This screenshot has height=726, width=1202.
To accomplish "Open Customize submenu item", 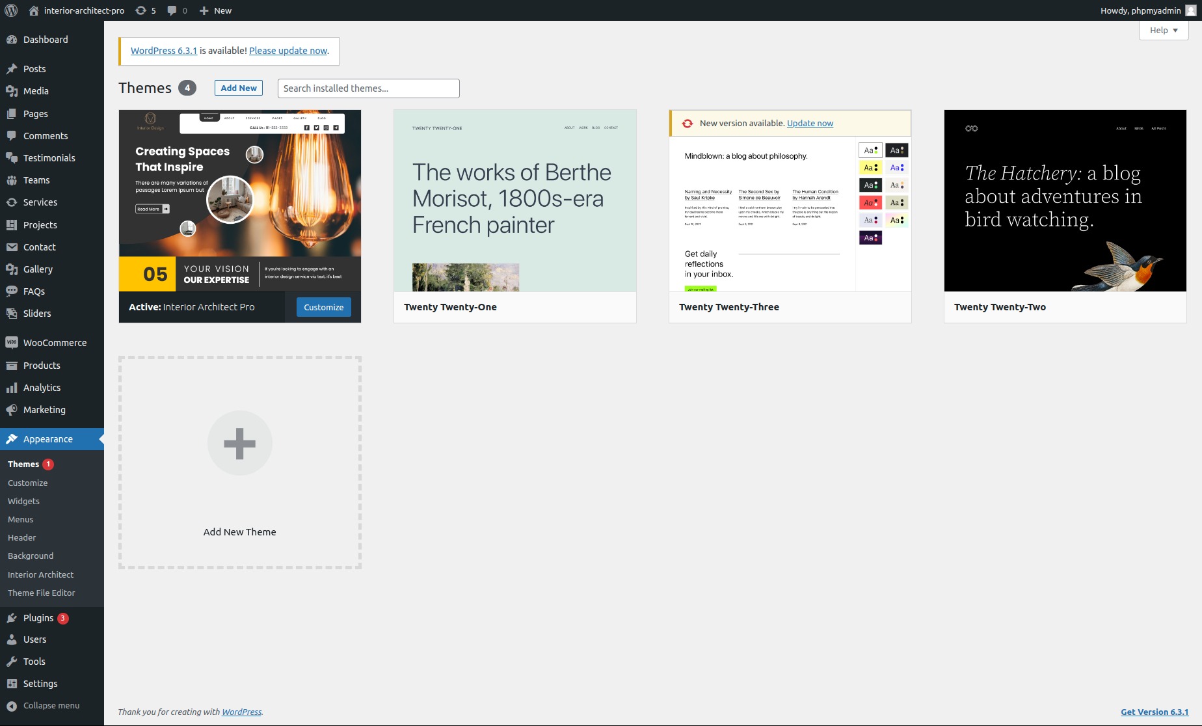I will [x=27, y=483].
